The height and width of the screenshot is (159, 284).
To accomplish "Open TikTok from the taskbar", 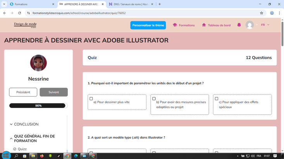I will 59,156.
